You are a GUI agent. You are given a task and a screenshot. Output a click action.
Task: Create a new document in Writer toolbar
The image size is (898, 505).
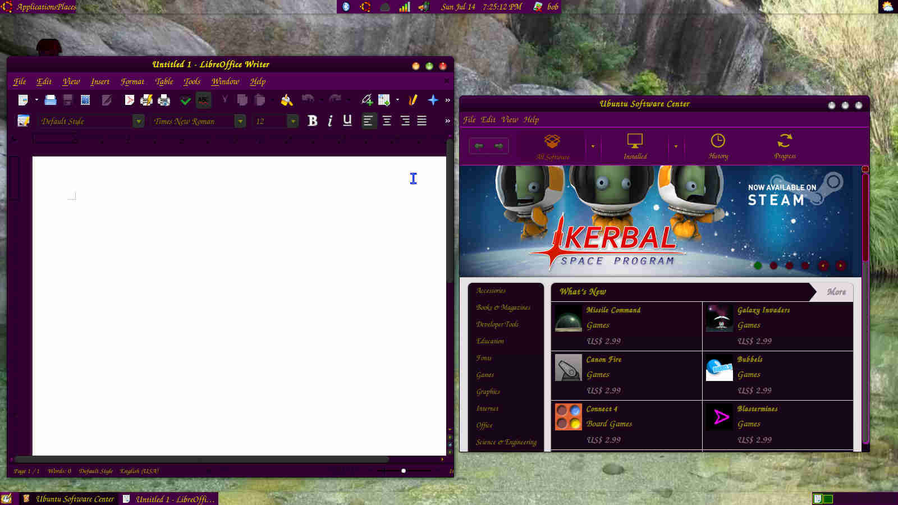click(x=23, y=100)
